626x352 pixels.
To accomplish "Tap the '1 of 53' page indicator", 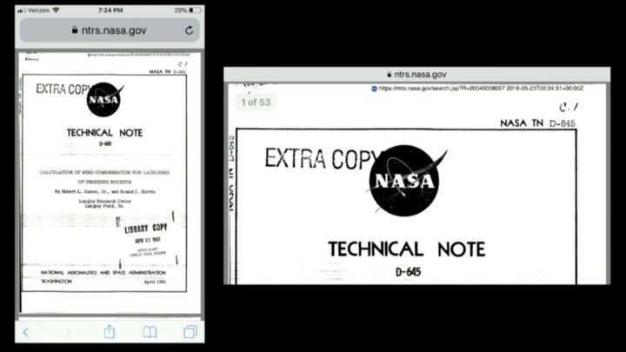I will pyautogui.click(x=256, y=103).
